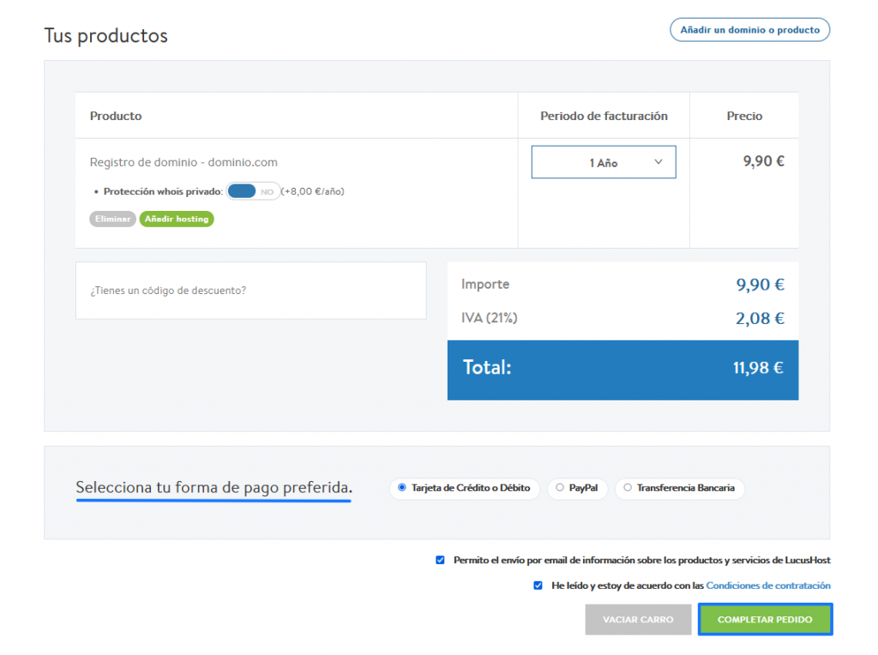Disable whois private protection toggle
Screen dimensions: 878x655
click(252, 190)
